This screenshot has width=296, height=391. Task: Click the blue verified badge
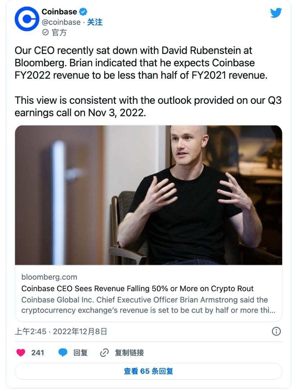click(x=83, y=12)
